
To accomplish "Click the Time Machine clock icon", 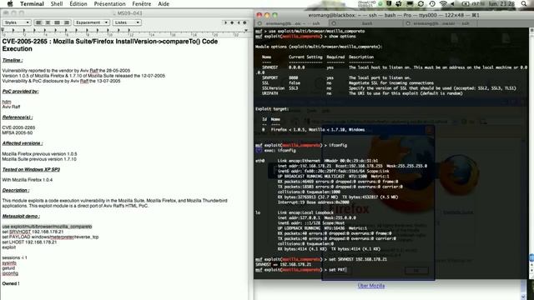I will [432, 3].
